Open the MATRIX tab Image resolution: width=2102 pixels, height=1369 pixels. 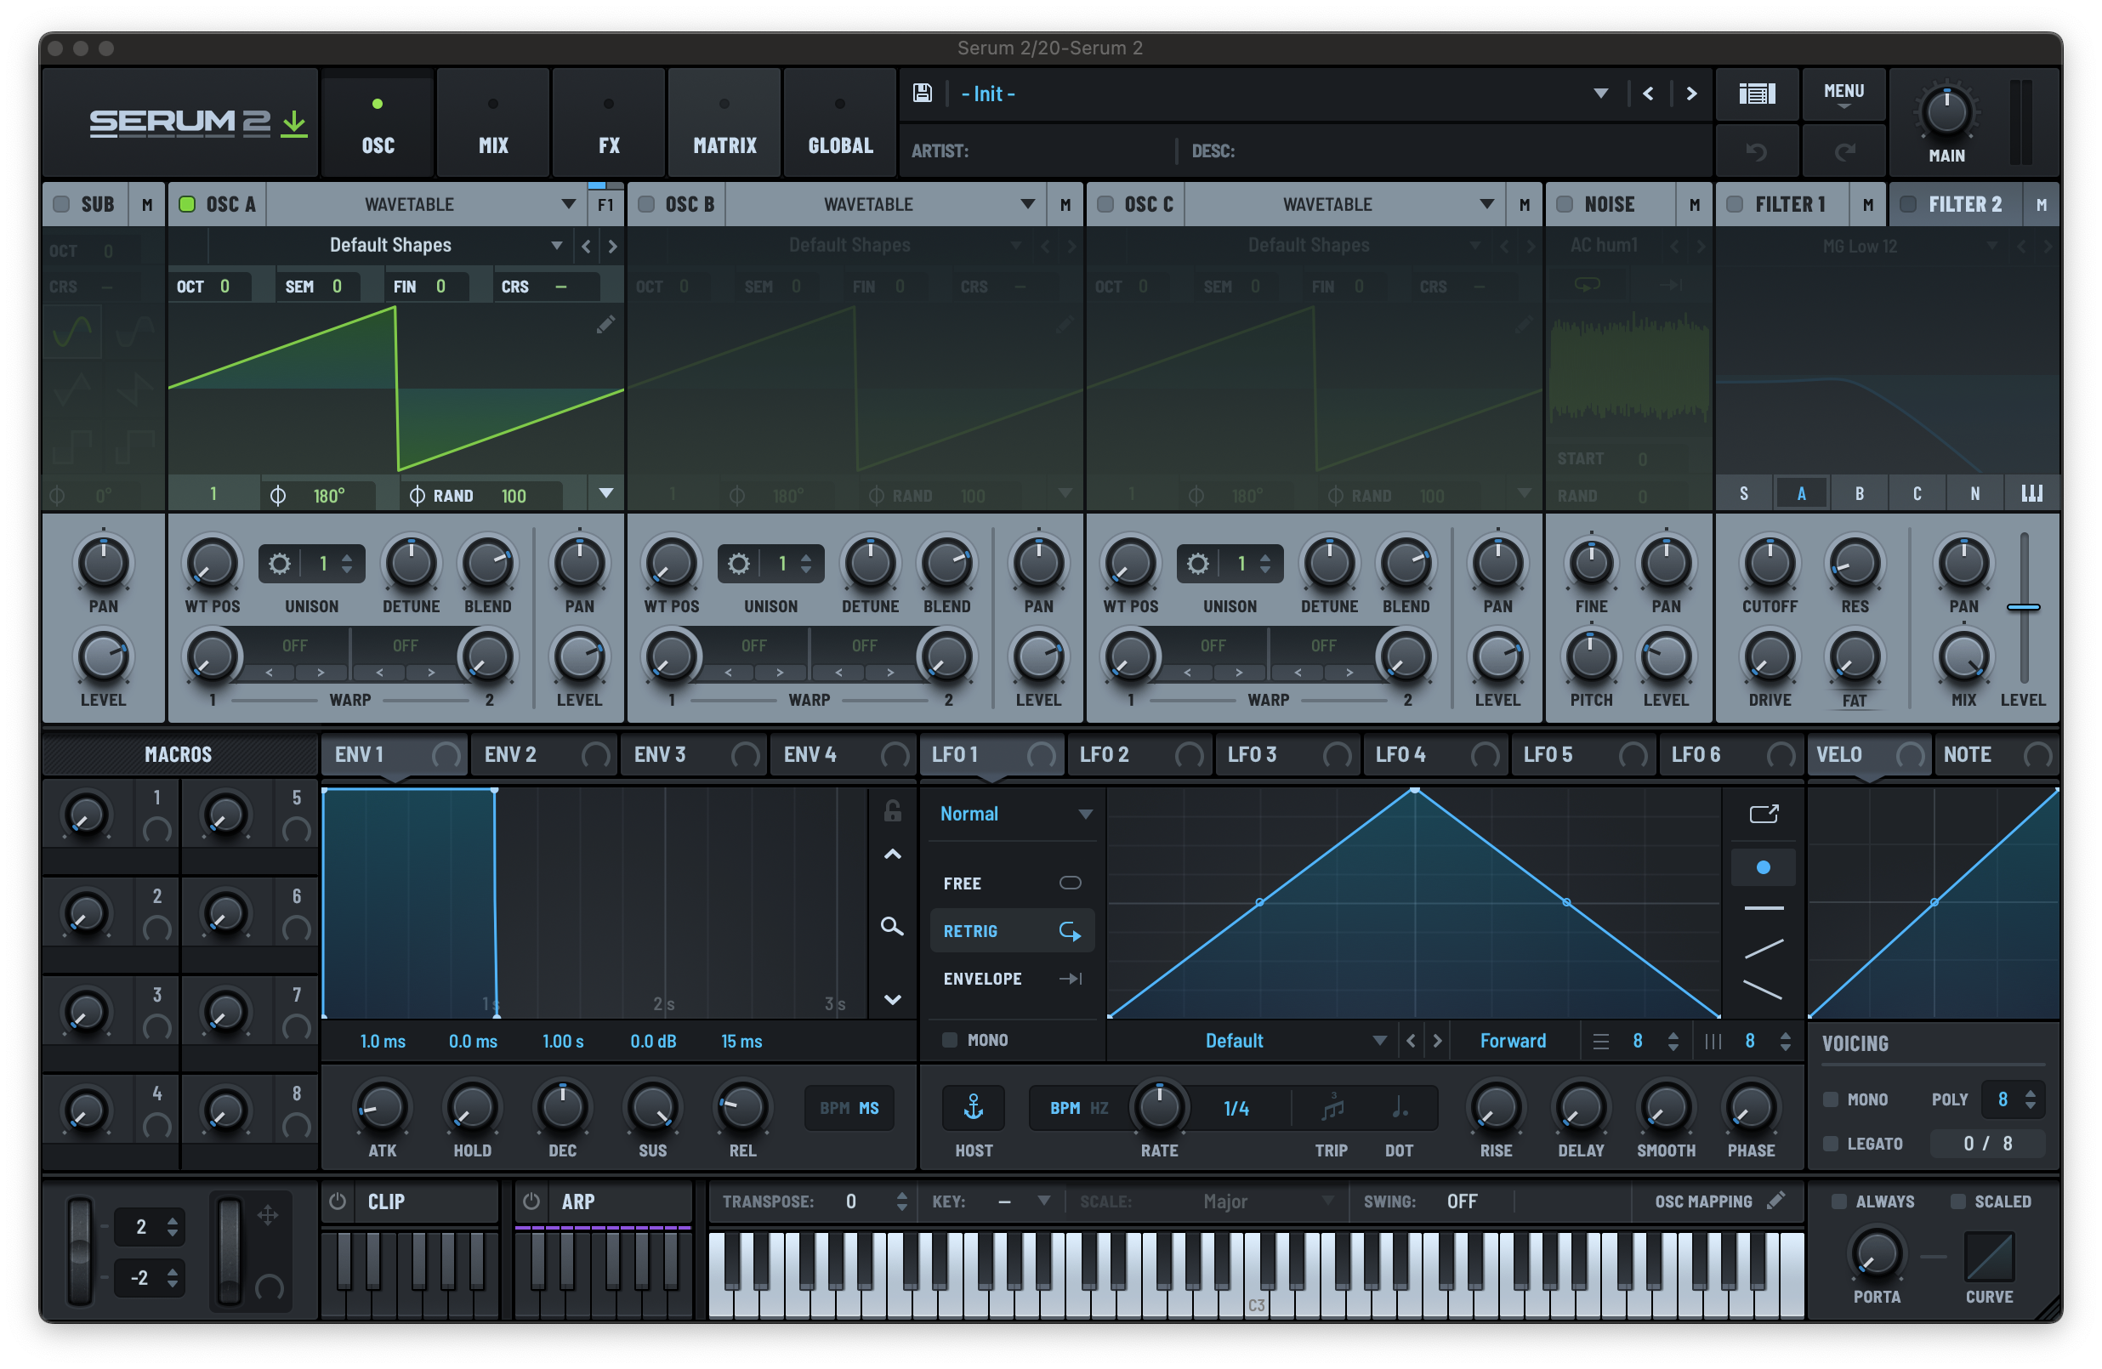coord(724,123)
